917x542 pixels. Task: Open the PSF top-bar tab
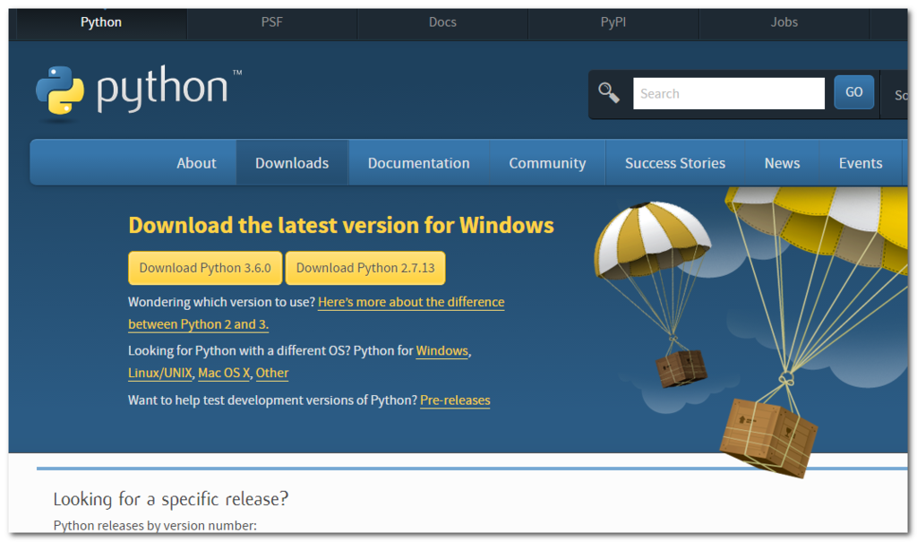(x=272, y=22)
